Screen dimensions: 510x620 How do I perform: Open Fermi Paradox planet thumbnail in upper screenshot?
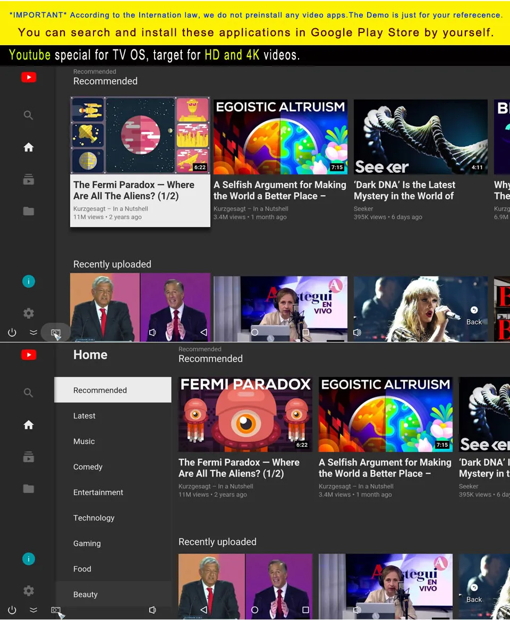(140, 135)
